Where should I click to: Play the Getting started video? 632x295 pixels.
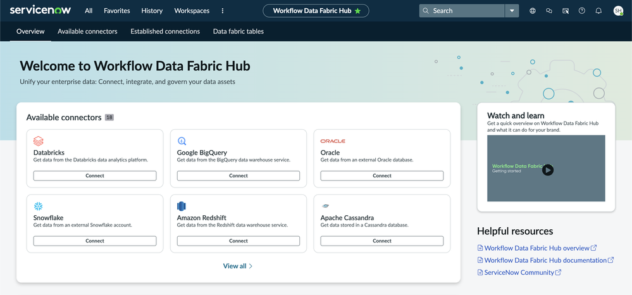coord(547,170)
